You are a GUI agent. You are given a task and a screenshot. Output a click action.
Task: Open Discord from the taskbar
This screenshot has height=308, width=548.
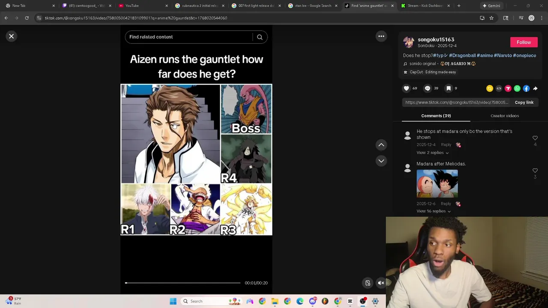pos(313,301)
